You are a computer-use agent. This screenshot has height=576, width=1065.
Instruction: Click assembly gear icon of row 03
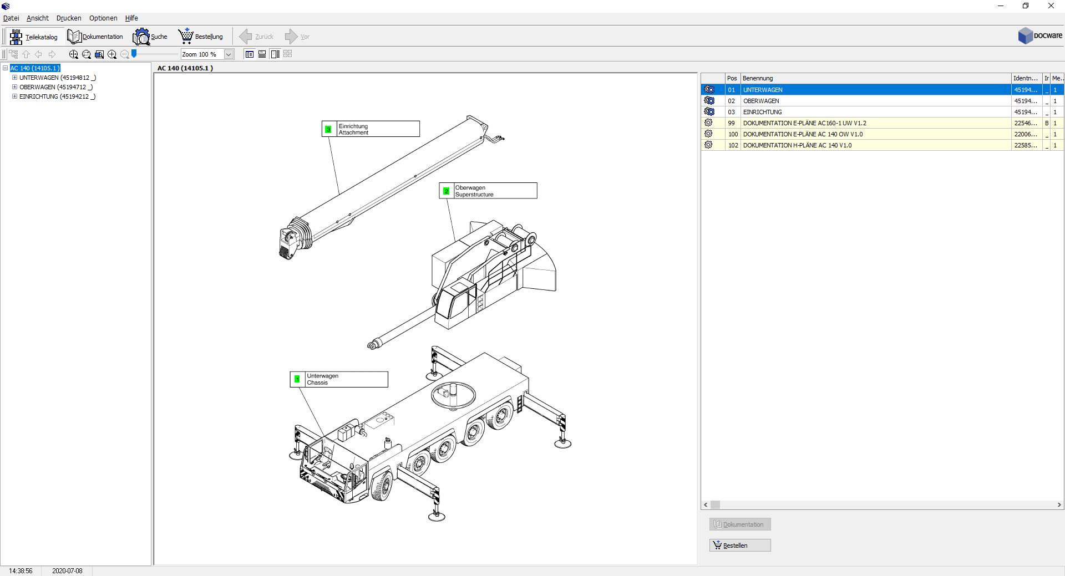pyautogui.click(x=709, y=111)
